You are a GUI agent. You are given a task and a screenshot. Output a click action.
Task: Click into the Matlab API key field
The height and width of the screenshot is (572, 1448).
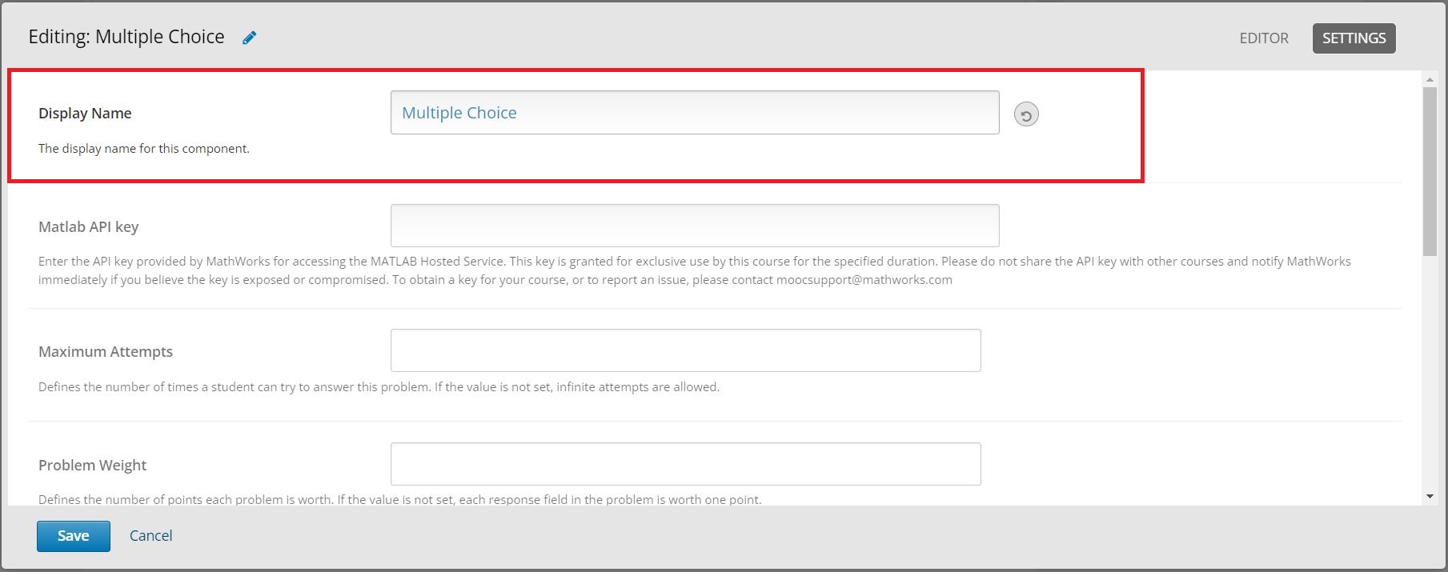[695, 226]
